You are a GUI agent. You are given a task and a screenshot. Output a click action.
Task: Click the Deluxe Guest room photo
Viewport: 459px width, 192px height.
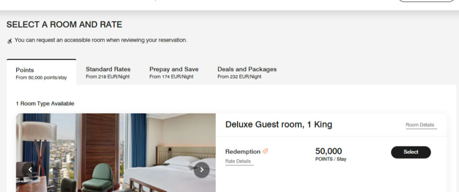[x=116, y=153]
